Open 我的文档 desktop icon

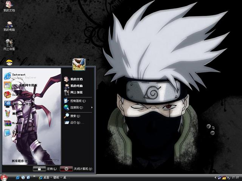point(9,6)
